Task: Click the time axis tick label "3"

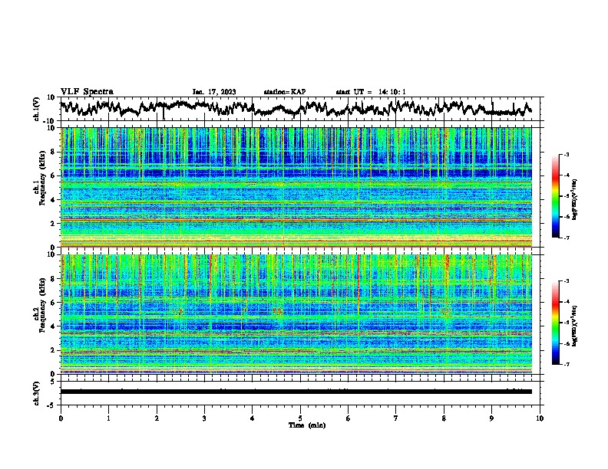Action: (204, 418)
